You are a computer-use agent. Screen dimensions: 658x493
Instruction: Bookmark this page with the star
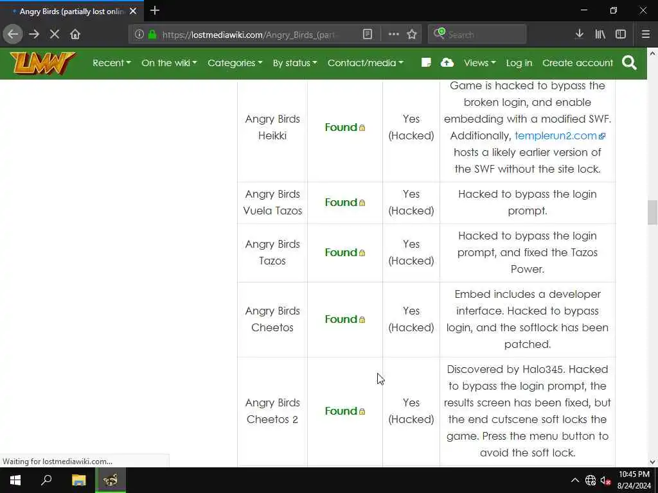click(x=412, y=34)
